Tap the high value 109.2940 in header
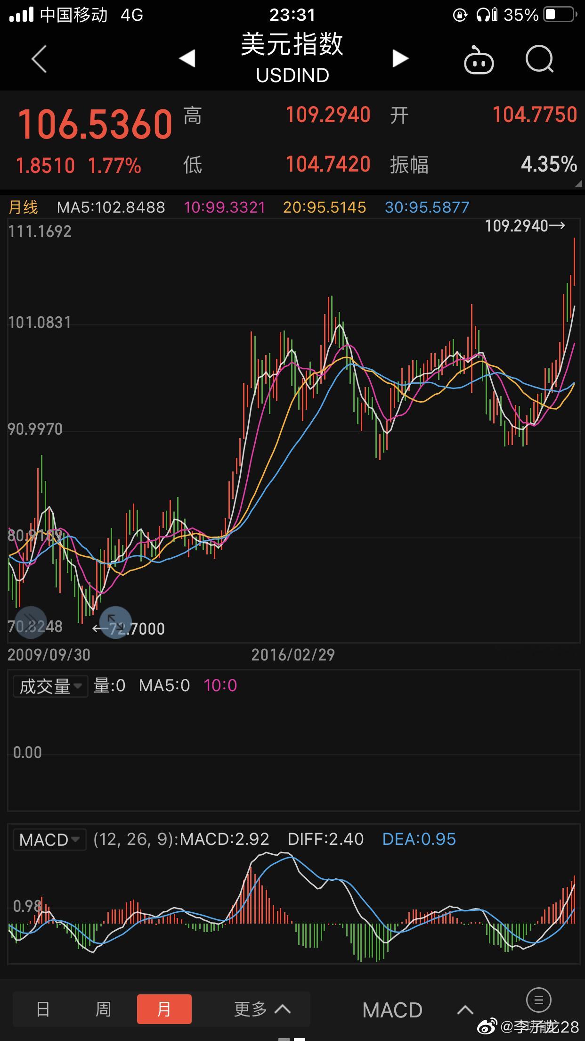 pos(328,115)
